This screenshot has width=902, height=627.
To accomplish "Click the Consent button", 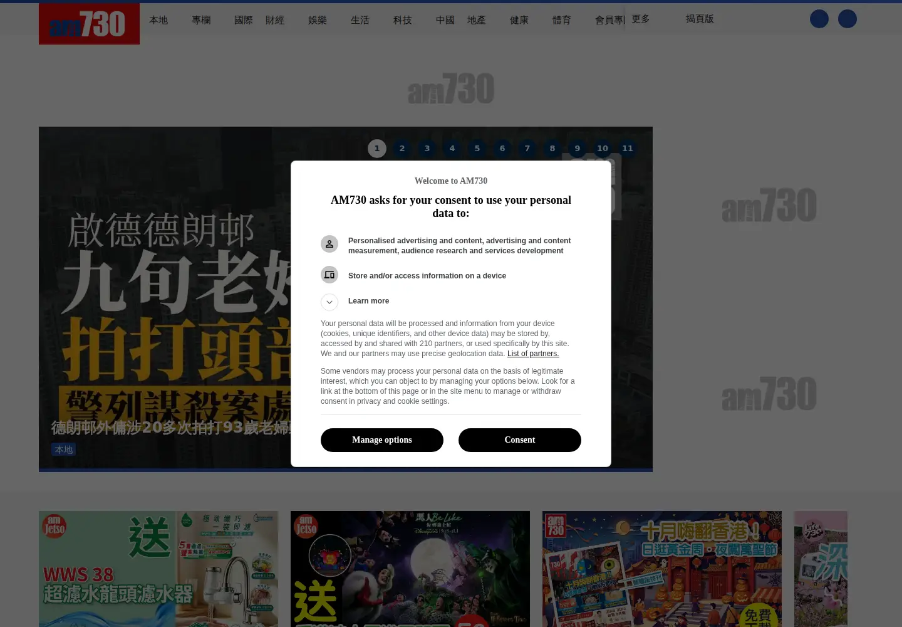I will [520, 440].
